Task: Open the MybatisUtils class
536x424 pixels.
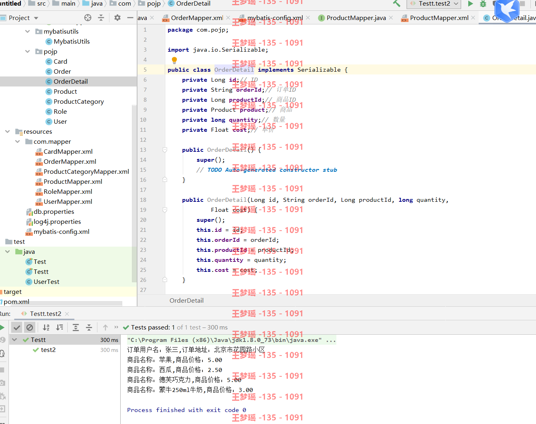Action: point(67,41)
